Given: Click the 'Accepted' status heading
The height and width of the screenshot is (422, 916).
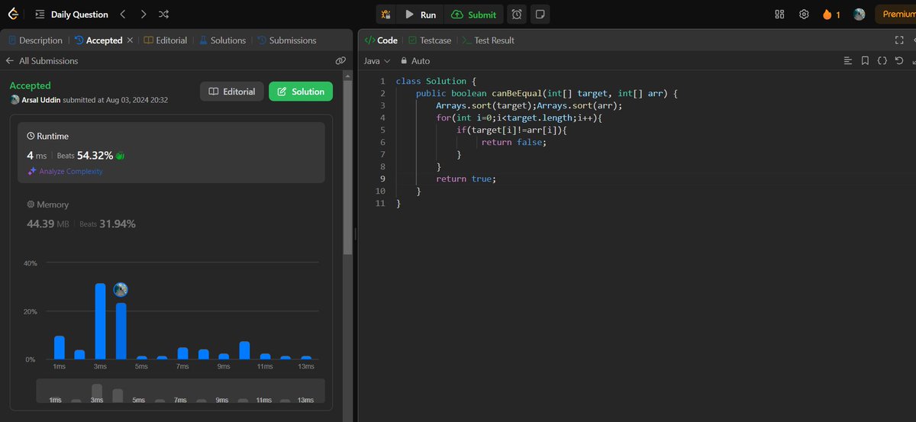Looking at the screenshot, I should 30,85.
